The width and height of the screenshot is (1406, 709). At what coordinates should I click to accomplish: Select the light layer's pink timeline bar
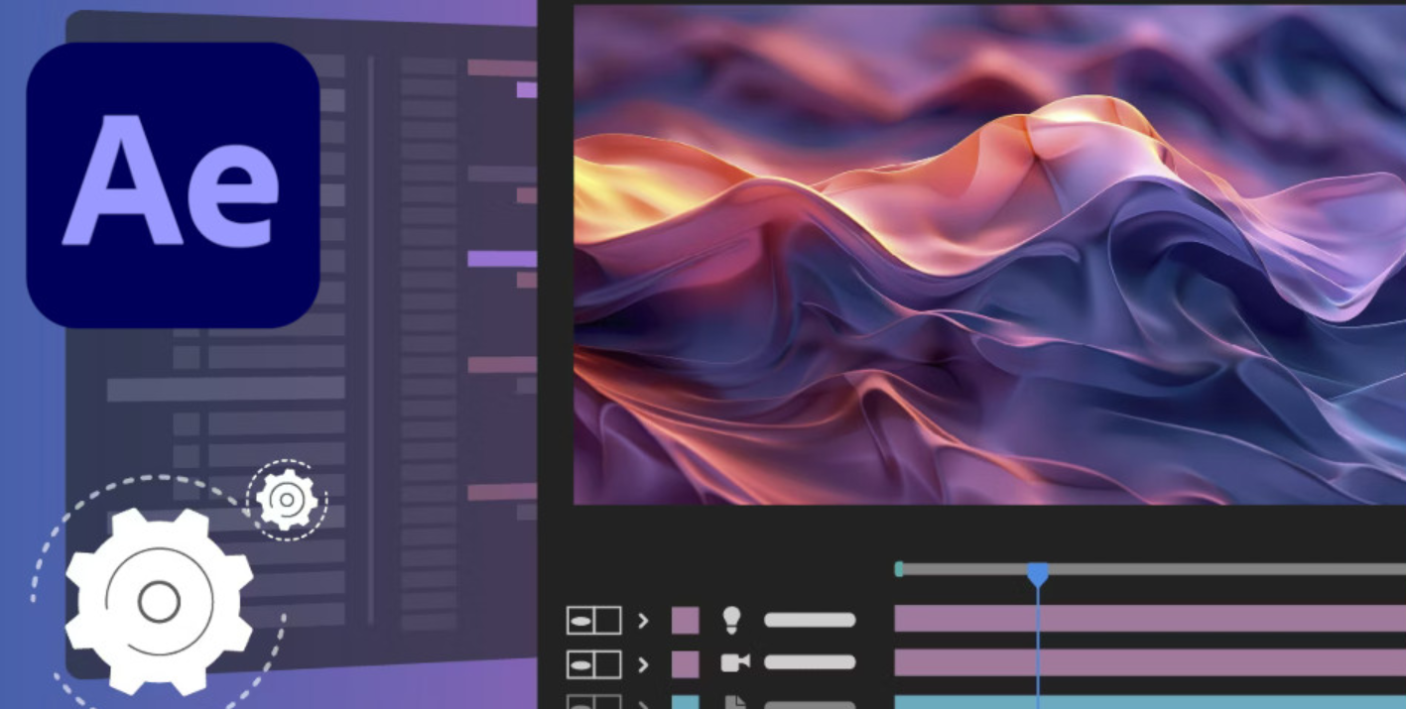[1150, 619]
